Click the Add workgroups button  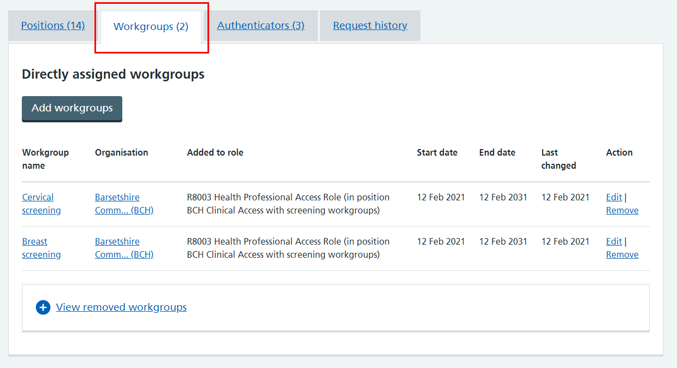(72, 109)
